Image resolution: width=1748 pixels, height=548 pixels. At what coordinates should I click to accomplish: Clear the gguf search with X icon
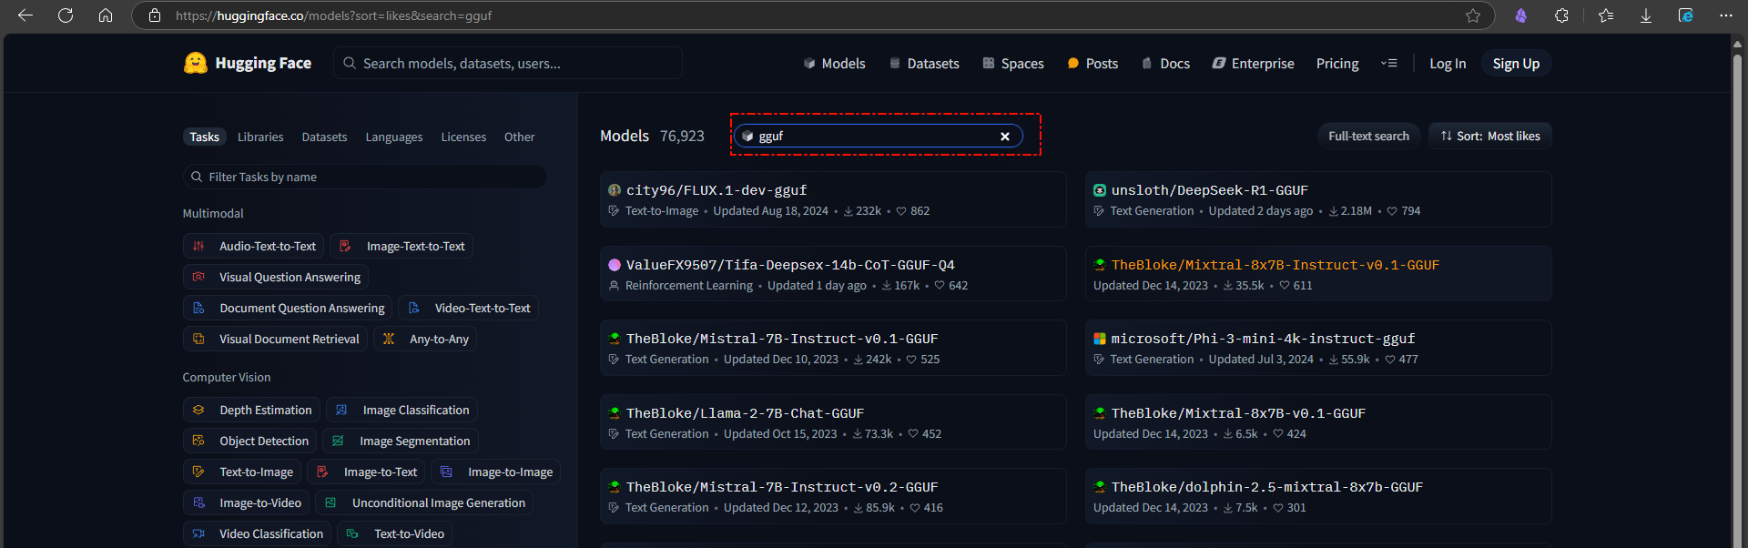coord(1005,137)
